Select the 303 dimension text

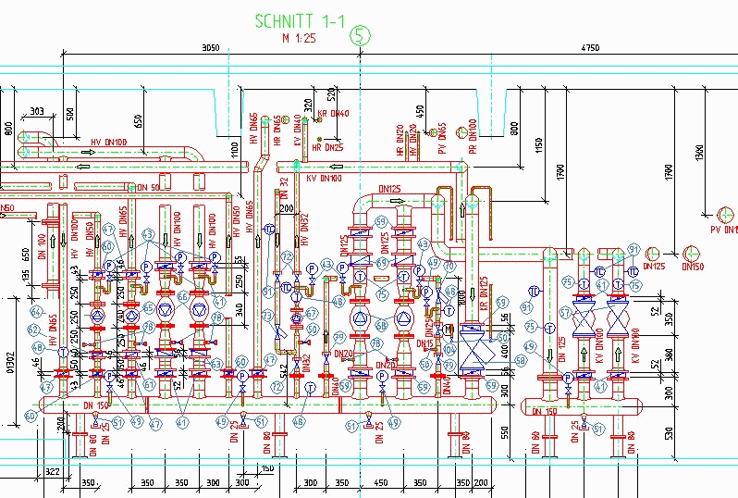36,111
